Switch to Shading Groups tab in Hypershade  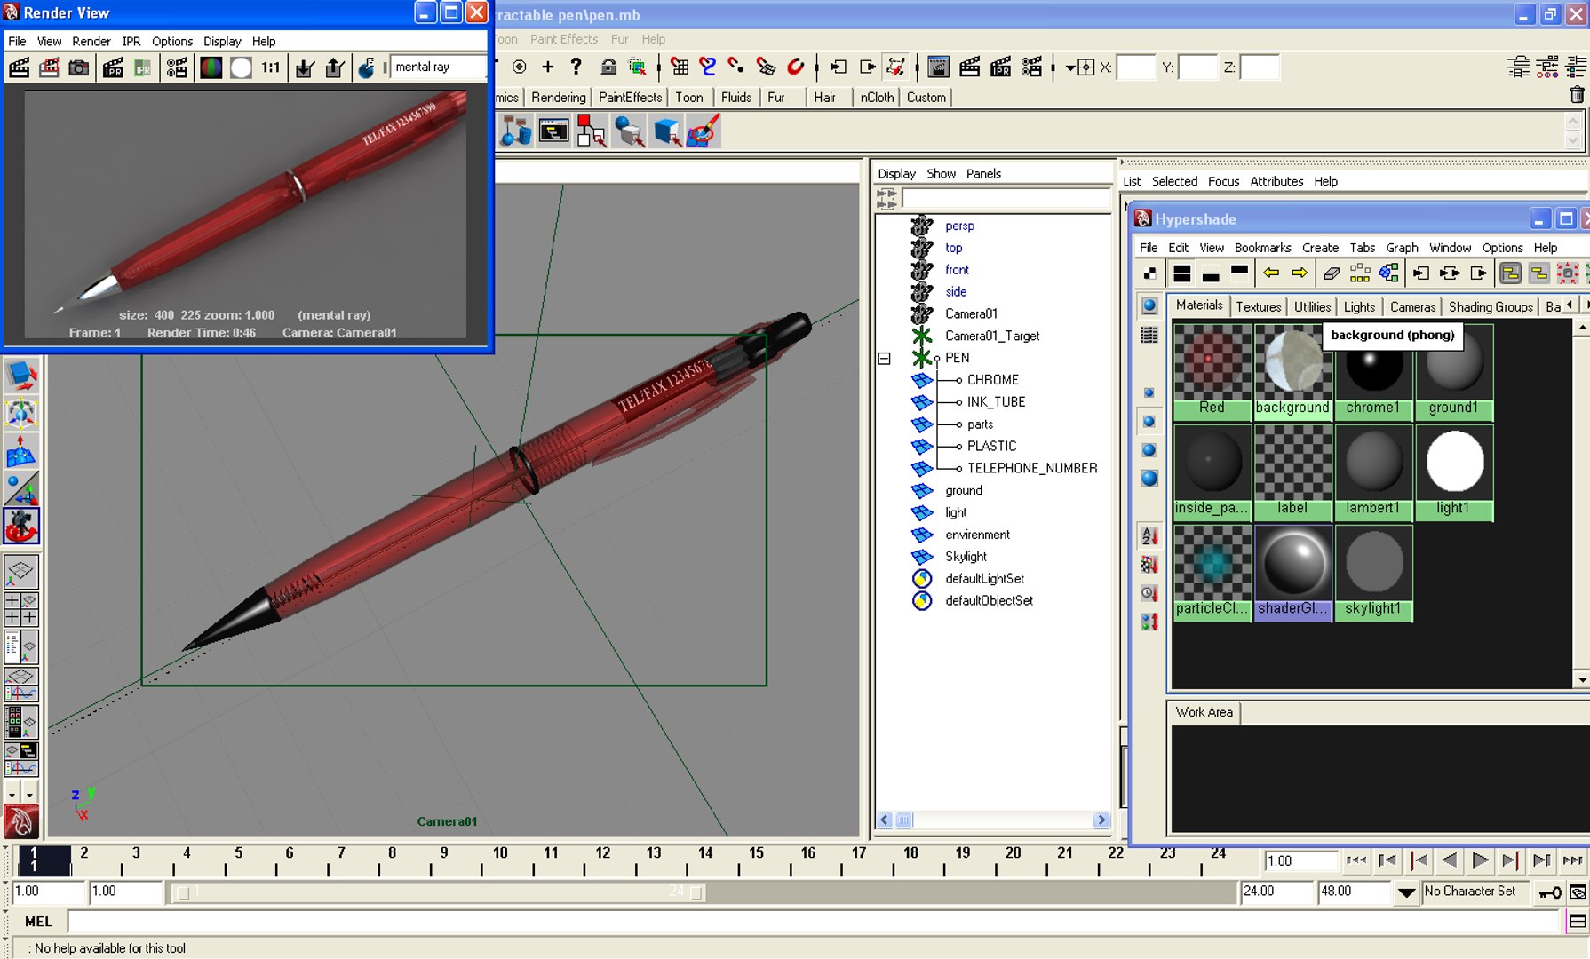pyautogui.click(x=1491, y=306)
